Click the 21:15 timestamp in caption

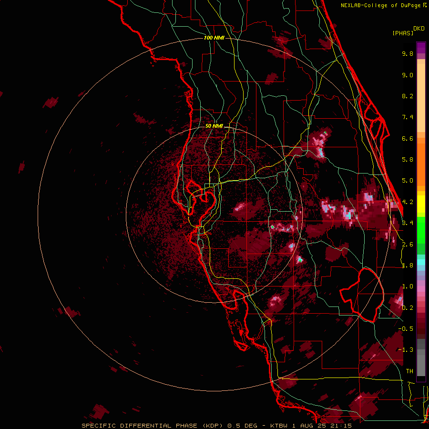(x=342, y=426)
